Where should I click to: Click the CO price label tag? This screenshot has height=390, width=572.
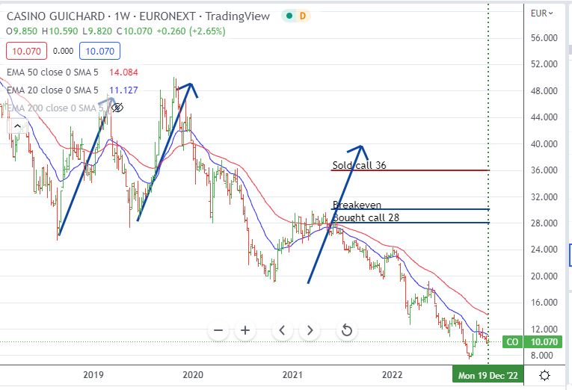[512, 342]
